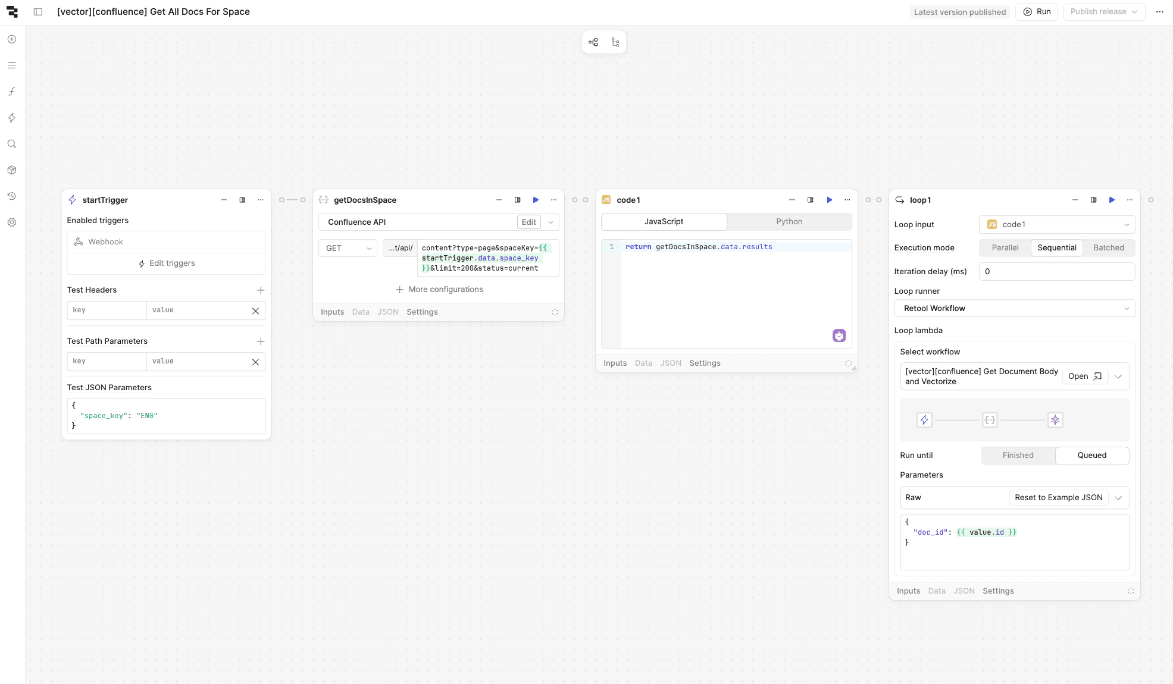Expand the Loop input code1 dropdown
This screenshot has width=1173, height=684.
point(1056,225)
